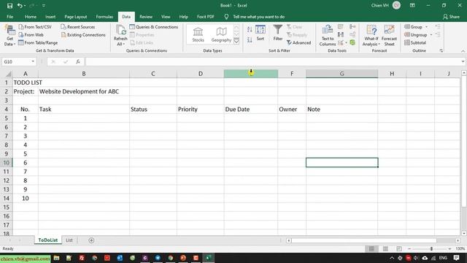
Task: Open the View tab
Action: (x=166, y=17)
